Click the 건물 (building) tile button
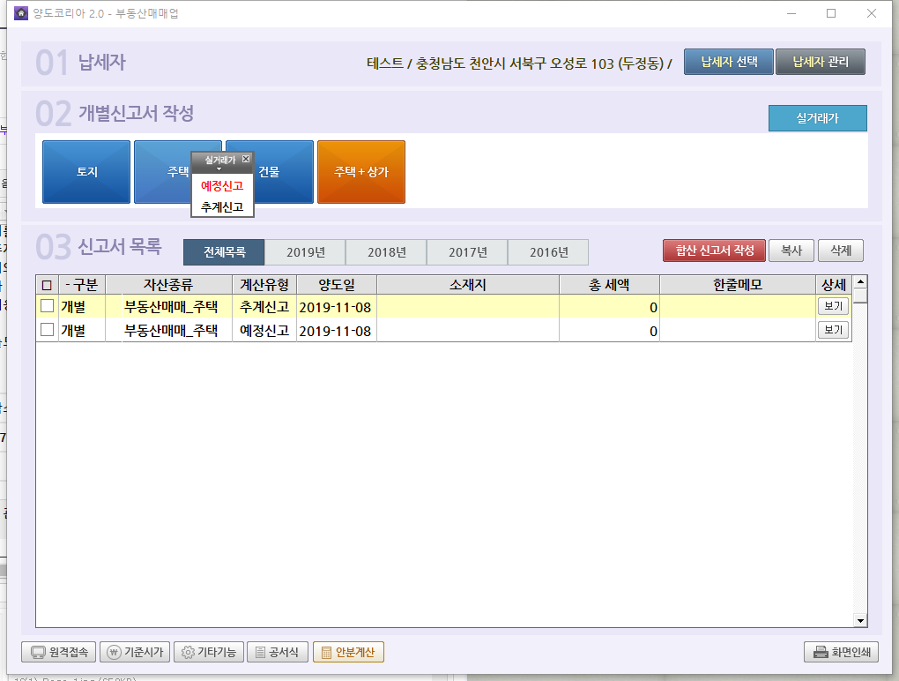 280,172
